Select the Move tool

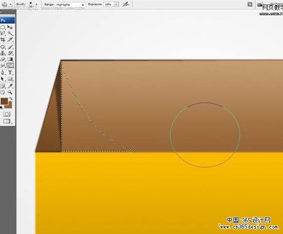(x=10, y=27)
